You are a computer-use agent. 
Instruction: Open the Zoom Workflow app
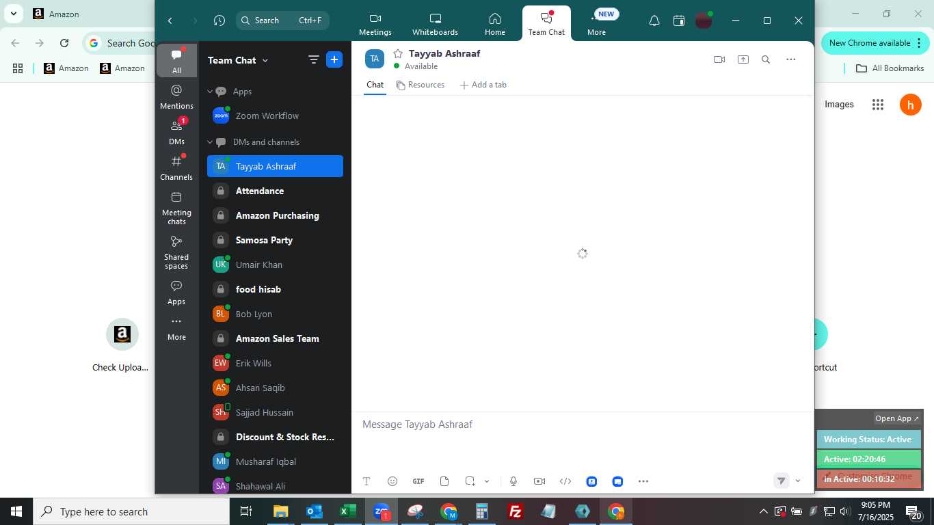[x=275, y=116]
